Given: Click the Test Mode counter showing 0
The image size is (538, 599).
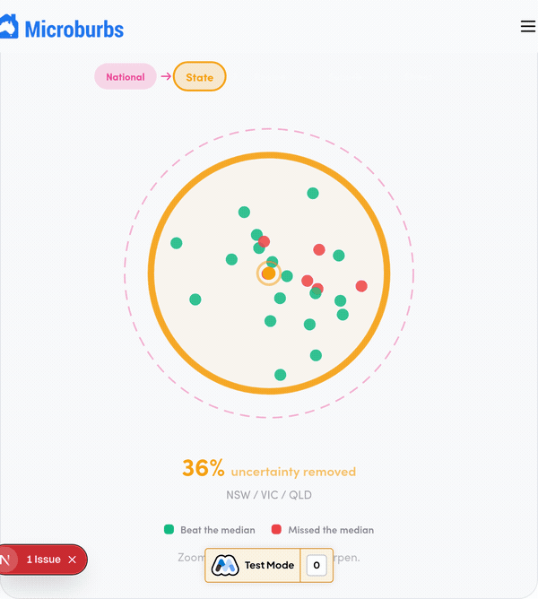Looking at the screenshot, I should coord(316,566).
